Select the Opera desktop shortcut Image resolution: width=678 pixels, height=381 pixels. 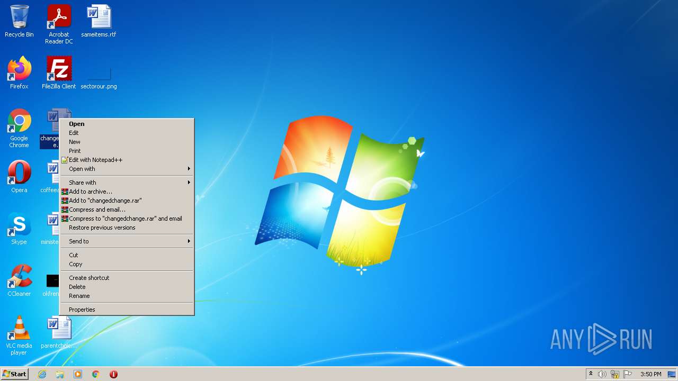tap(19, 177)
